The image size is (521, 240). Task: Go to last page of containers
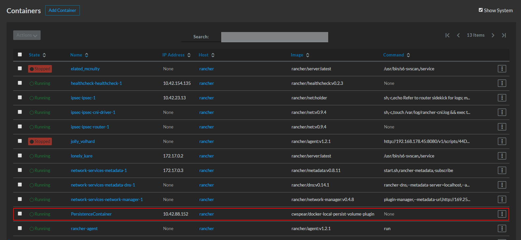(504, 35)
